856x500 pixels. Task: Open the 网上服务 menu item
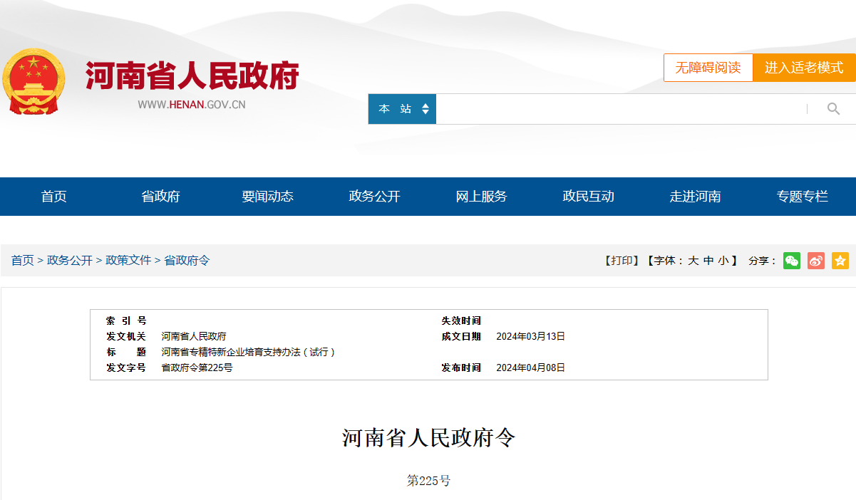[x=481, y=197]
